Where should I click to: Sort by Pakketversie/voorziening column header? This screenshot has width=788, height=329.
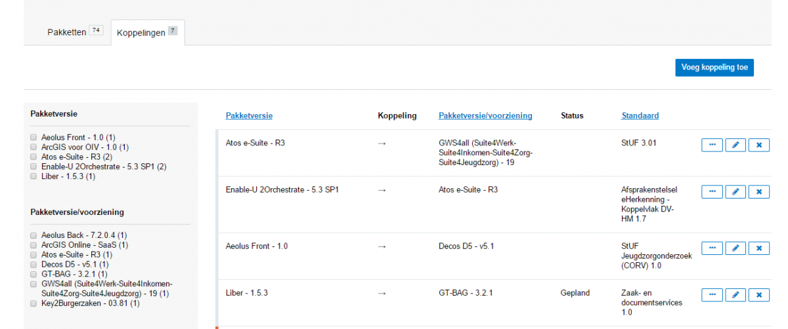click(485, 116)
